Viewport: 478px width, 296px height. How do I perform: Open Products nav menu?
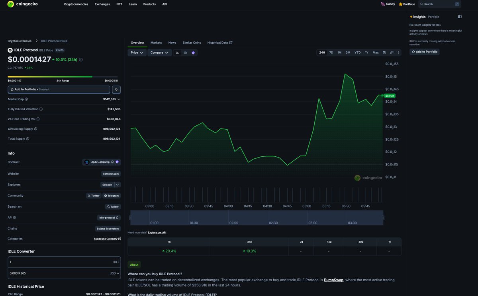tap(149, 4)
